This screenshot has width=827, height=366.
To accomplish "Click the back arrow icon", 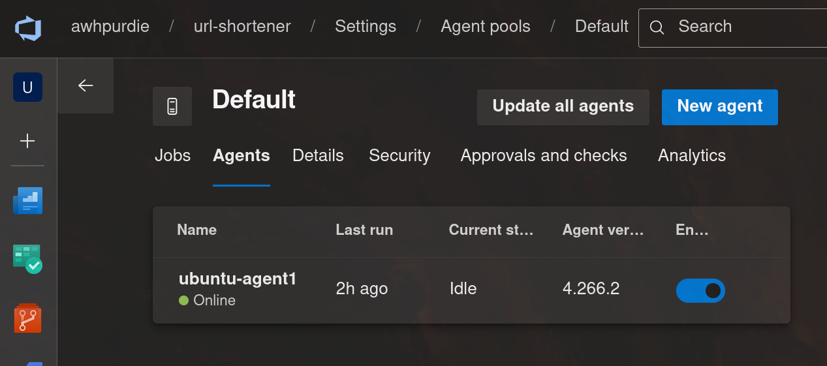I will click(x=86, y=85).
